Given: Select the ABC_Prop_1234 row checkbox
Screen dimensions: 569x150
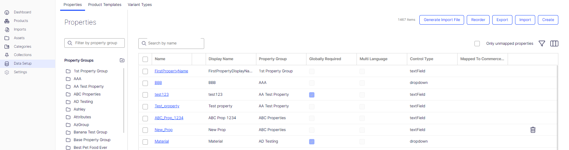Looking at the screenshot, I should [x=145, y=119].
